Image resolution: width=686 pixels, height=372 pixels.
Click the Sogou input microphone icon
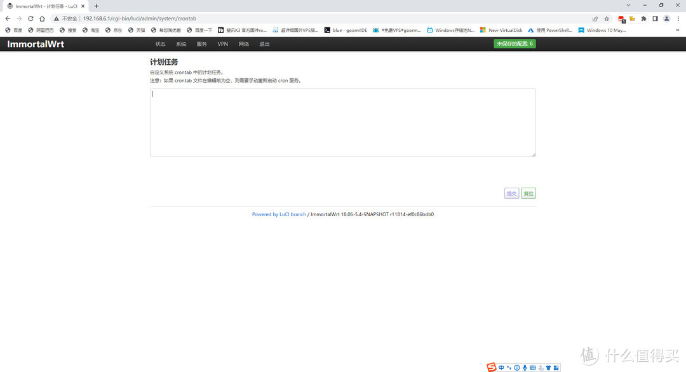525,368
